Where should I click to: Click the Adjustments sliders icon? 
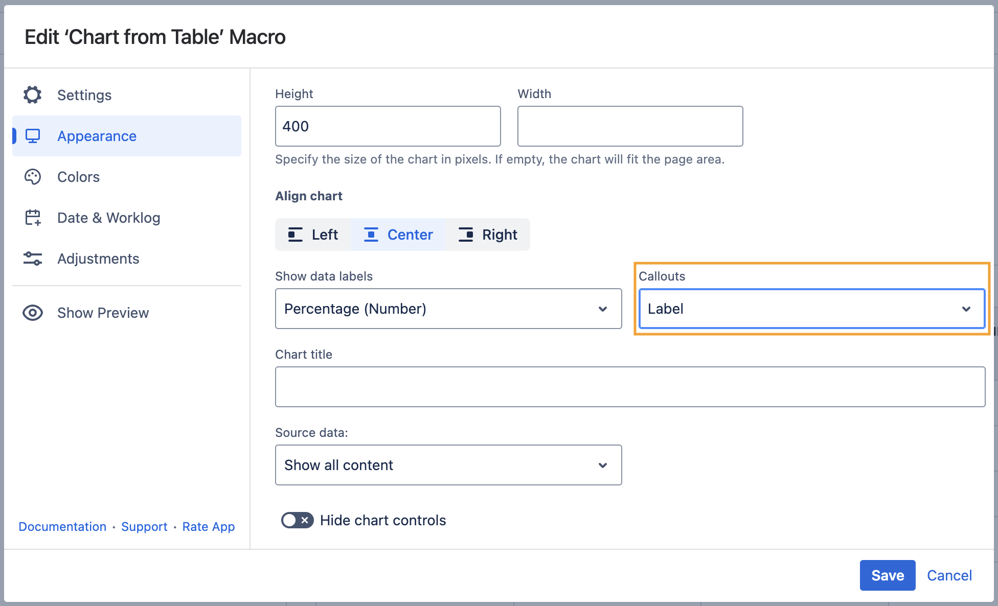(33, 259)
